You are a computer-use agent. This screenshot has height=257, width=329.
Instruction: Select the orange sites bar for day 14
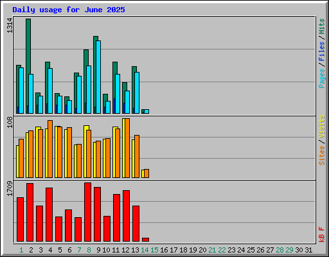pos(147,173)
